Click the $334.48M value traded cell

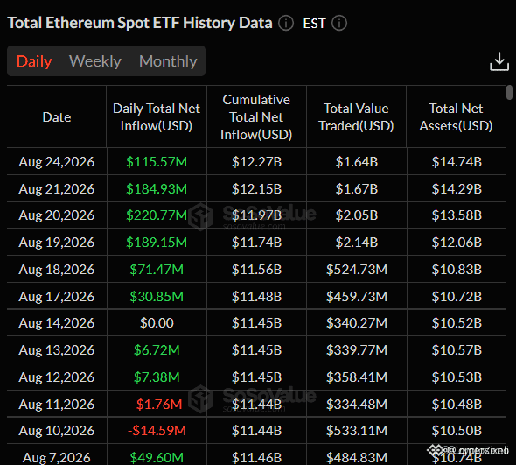click(357, 405)
